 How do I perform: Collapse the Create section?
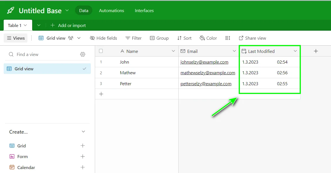coord(83,131)
